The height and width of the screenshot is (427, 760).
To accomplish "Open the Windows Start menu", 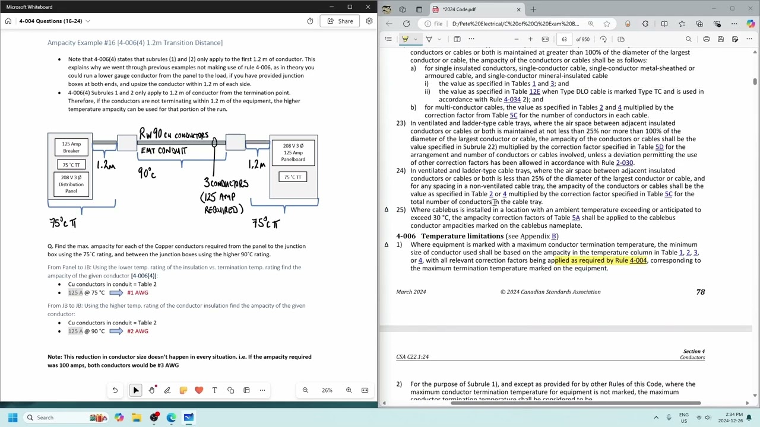I will coord(12,418).
